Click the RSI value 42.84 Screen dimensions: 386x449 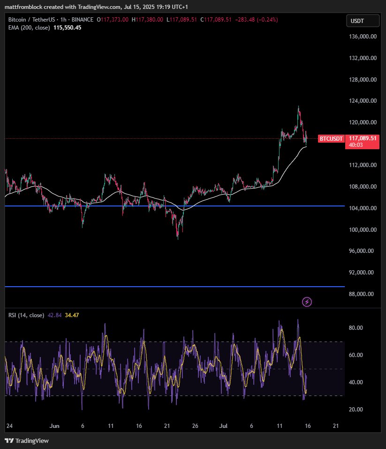coord(54,315)
